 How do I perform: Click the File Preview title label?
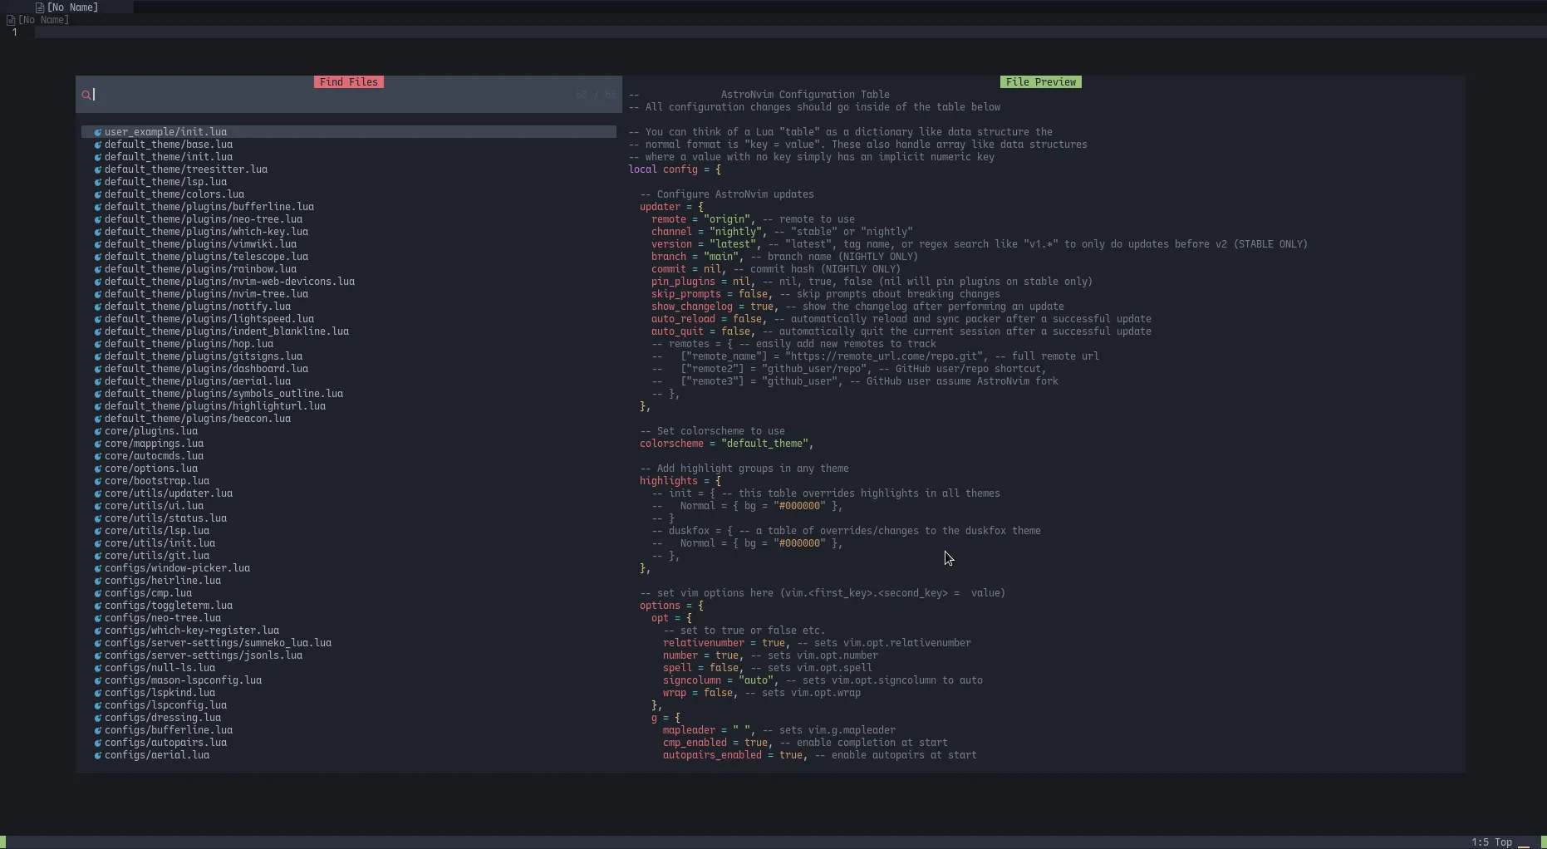tap(1041, 82)
